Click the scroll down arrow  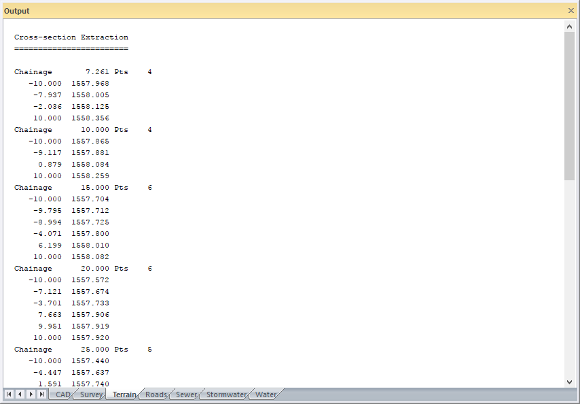coord(569,382)
